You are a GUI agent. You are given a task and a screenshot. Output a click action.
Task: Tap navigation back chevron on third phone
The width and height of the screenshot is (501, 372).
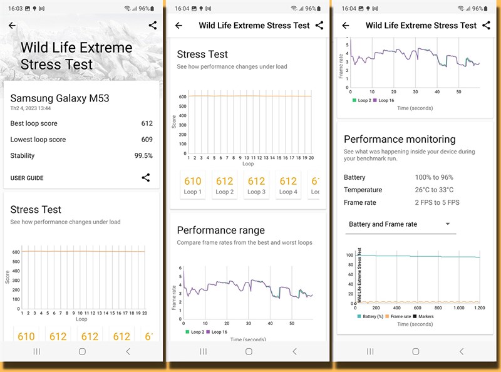click(462, 351)
